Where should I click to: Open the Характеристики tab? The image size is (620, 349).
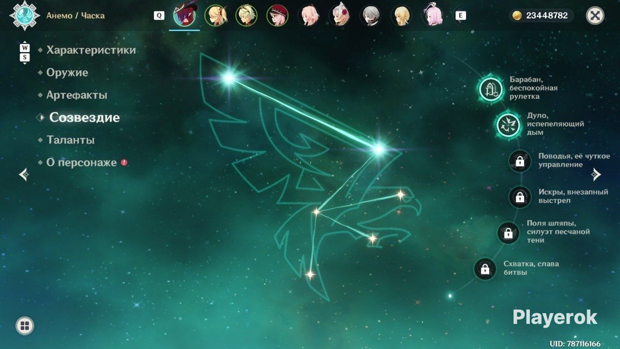click(x=91, y=50)
